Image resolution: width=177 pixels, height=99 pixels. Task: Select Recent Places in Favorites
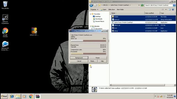coord(100,21)
